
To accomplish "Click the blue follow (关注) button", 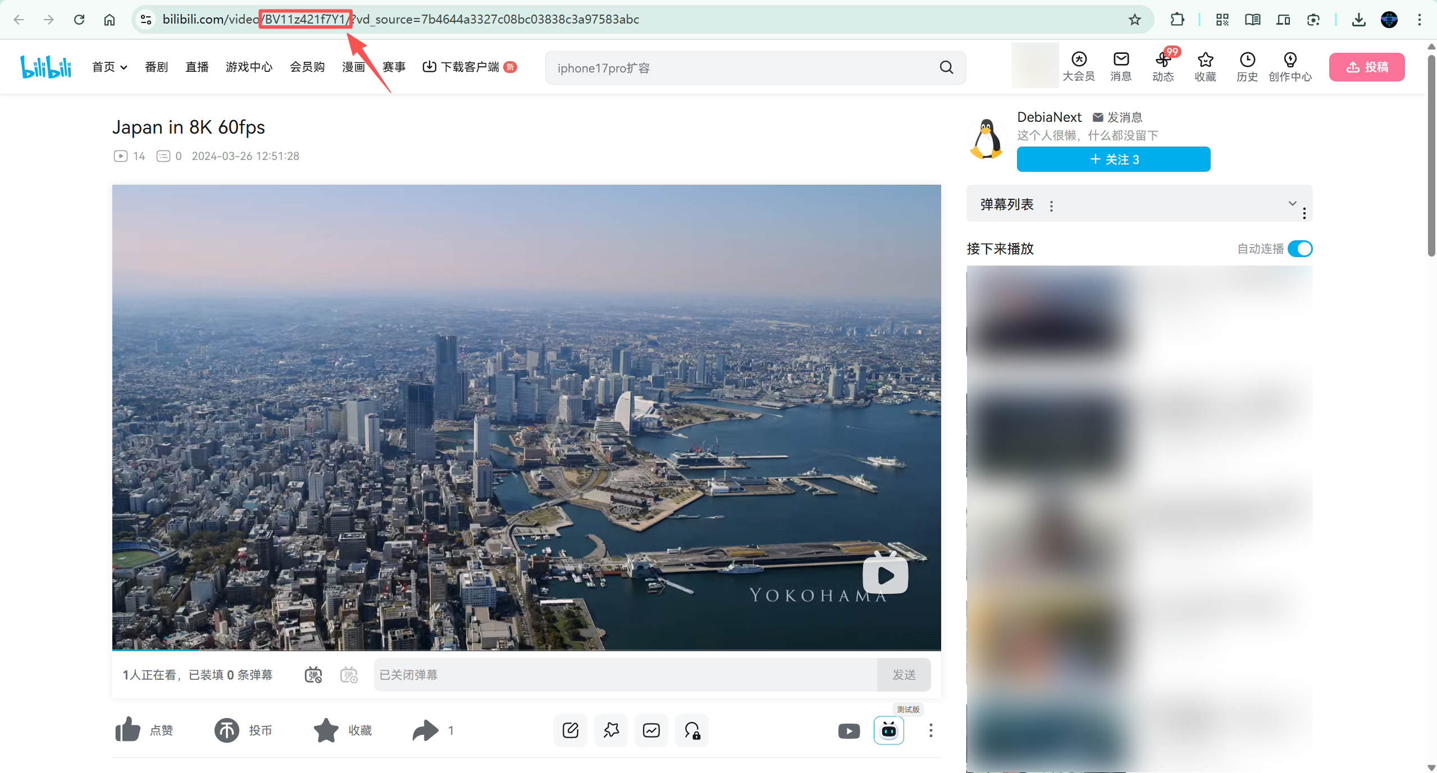I will tap(1113, 159).
